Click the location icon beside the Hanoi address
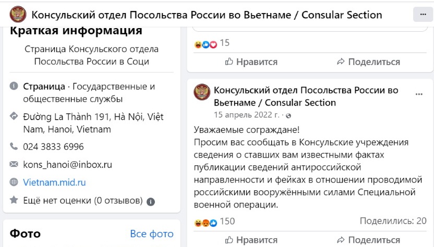Viewport: 434px width, 247px height. tap(14, 116)
